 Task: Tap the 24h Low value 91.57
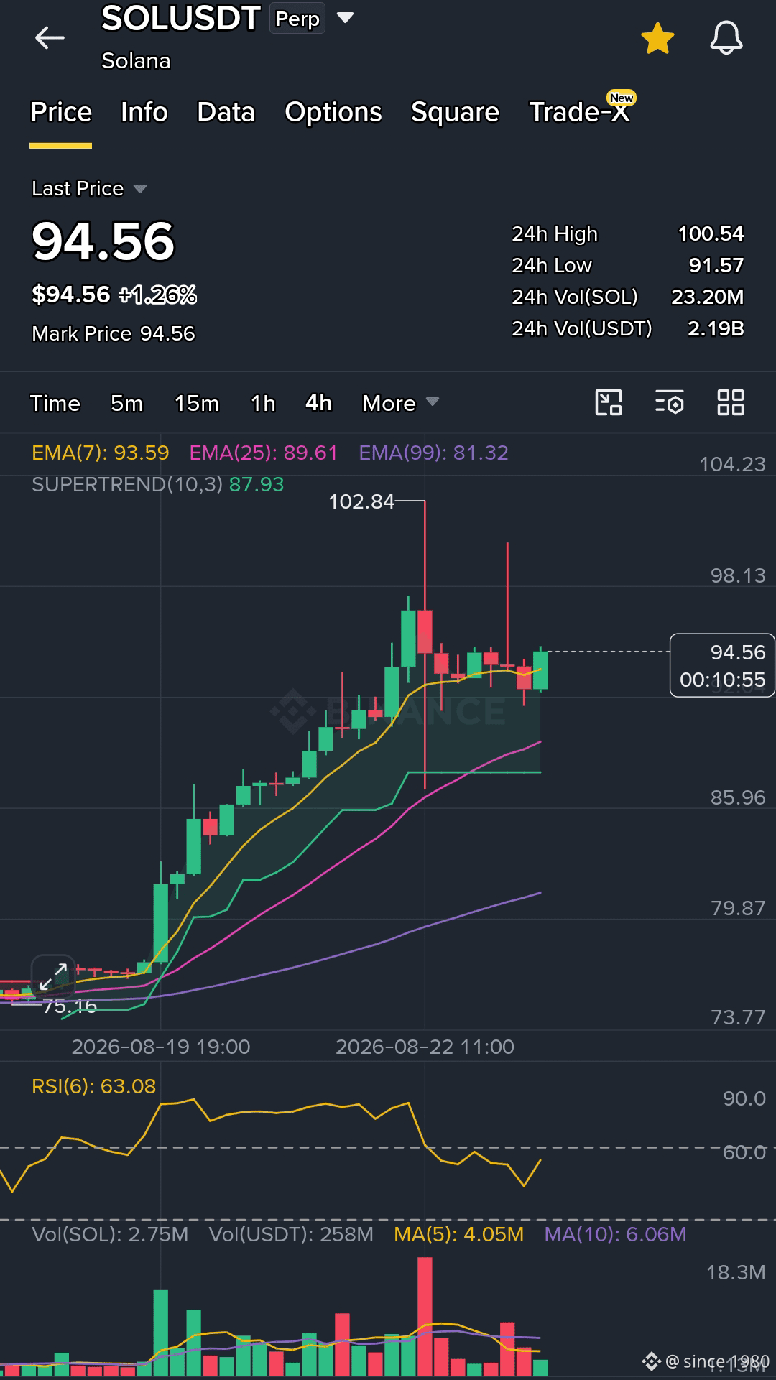[716, 266]
